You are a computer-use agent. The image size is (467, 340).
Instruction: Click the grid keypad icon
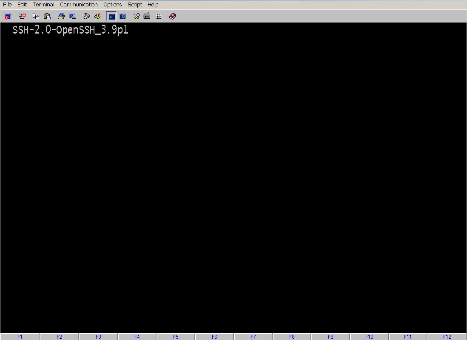159,17
